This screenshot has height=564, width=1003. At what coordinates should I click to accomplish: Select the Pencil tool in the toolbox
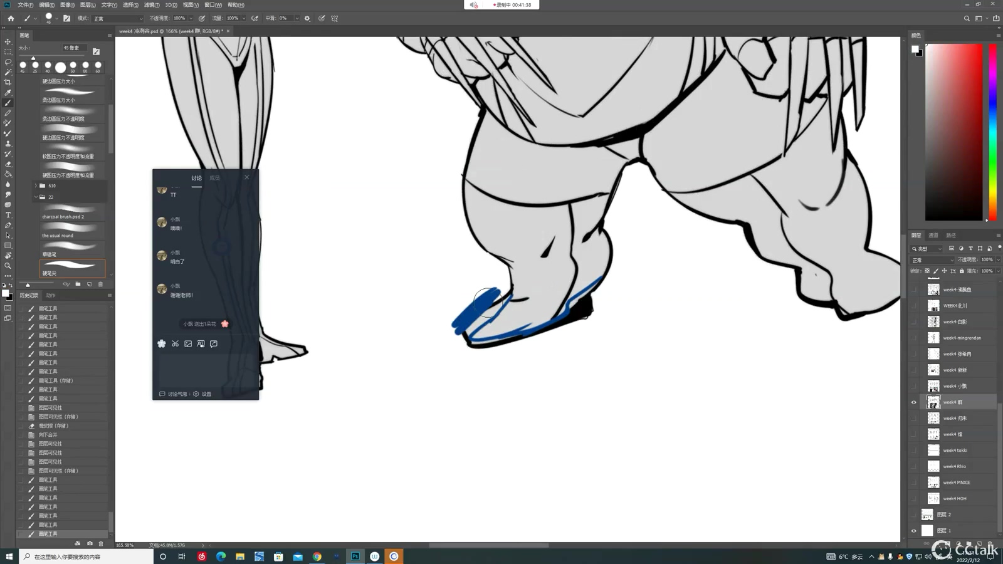tap(8, 113)
